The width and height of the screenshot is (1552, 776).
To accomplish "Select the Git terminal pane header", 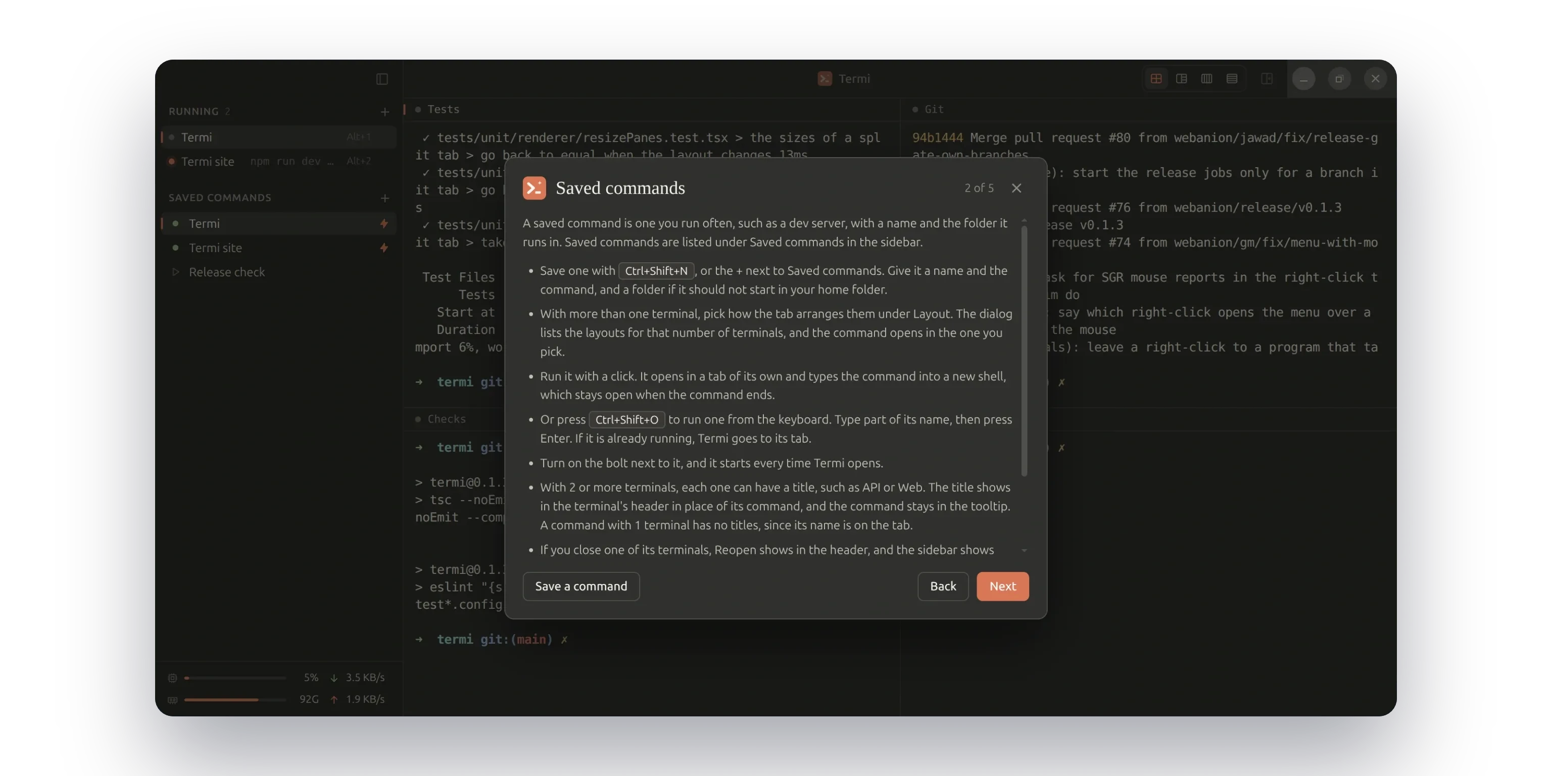I will click(x=1148, y=109).
